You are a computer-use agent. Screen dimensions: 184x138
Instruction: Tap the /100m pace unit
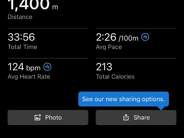pyautogui.click(x=128, y=38)
